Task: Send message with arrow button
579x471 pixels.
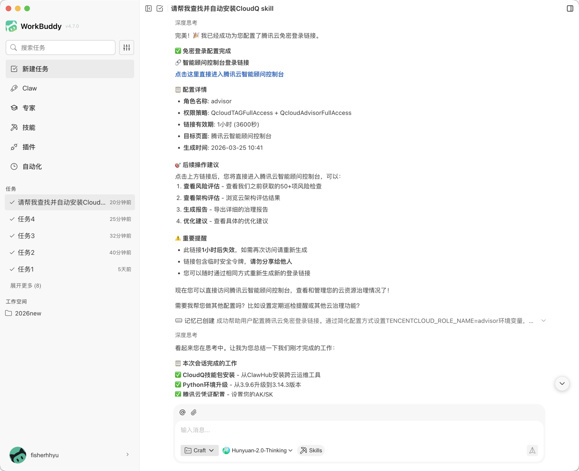Action: (532, 450)
